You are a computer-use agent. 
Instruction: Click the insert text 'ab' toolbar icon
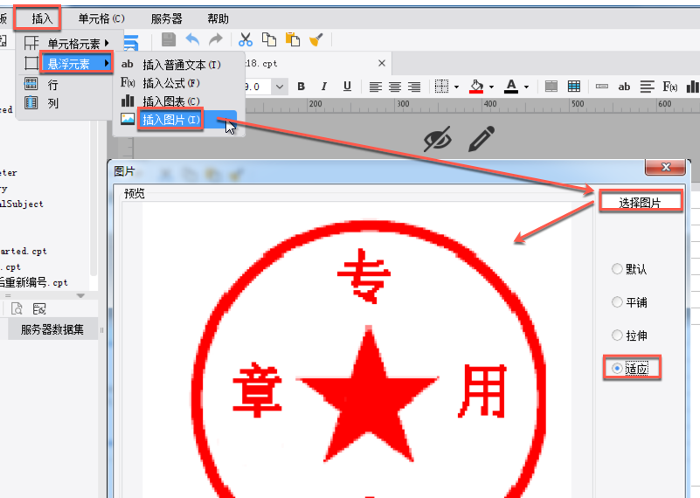tap(624, 86)
